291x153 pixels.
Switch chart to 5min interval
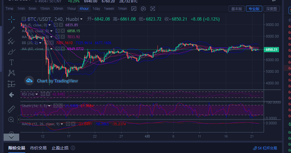coord(32,9)
